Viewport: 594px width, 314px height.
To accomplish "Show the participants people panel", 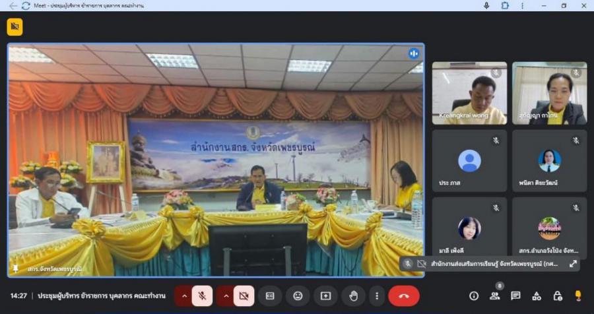I will pyautogui.click(x=494, y=296).
